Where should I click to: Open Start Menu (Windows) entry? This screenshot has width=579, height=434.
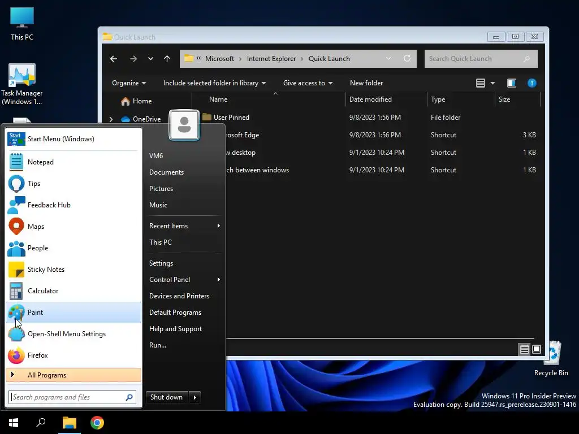[74, 139]
